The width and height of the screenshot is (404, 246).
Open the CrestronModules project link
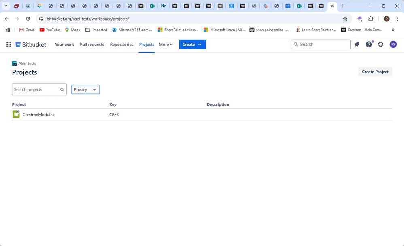tap(38, 115)
